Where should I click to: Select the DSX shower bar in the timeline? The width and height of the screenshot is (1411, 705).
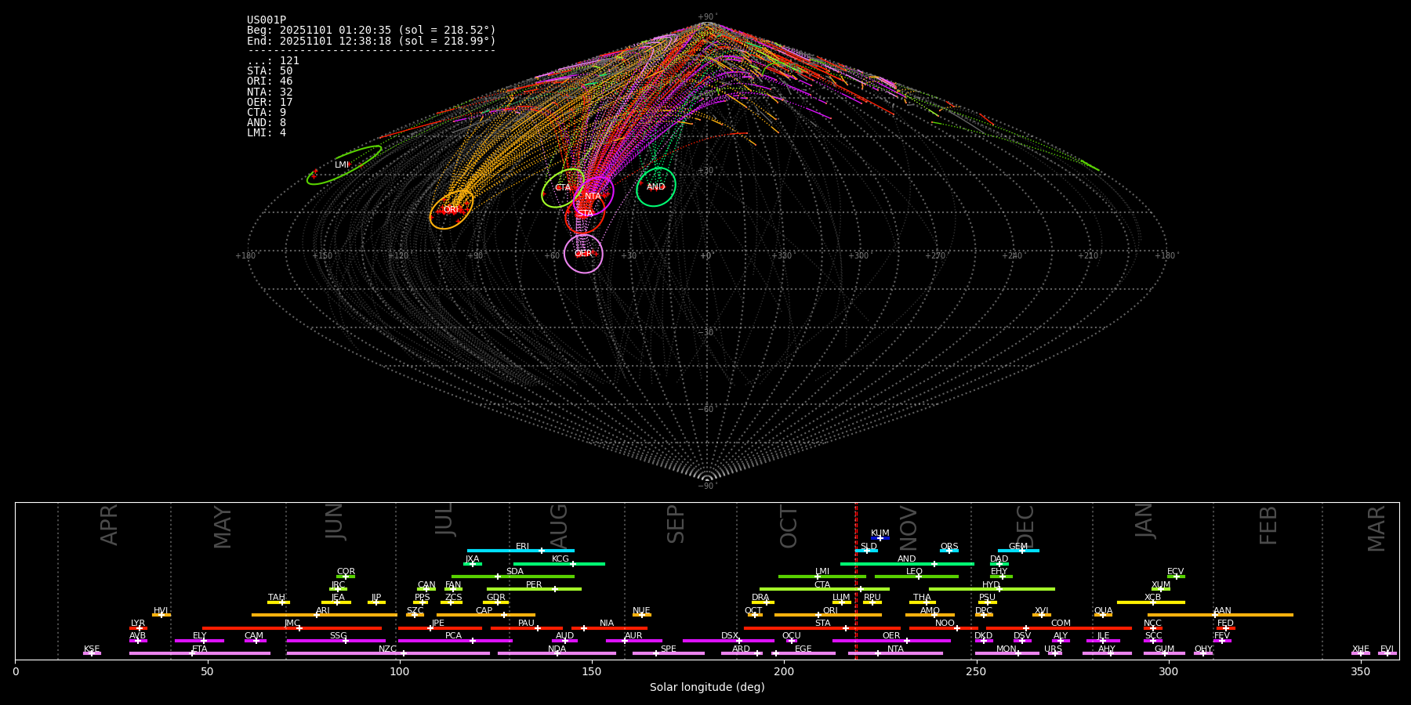[728, 641]
